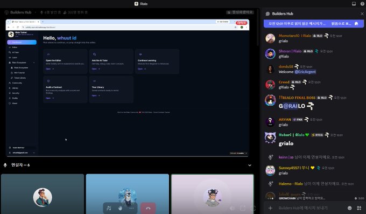Collapse the speakers section chevron

coord(250,165)
